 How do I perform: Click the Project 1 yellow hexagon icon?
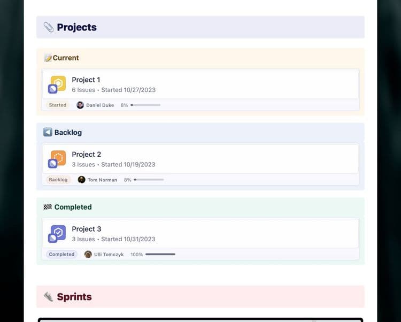(58, 83)
